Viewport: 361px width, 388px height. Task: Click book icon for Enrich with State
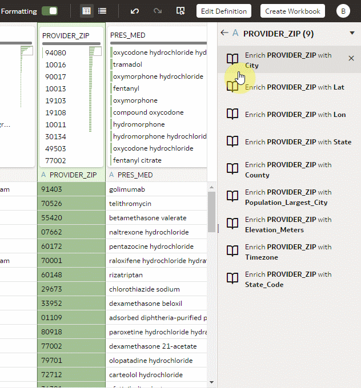click(x=232, y=142)
